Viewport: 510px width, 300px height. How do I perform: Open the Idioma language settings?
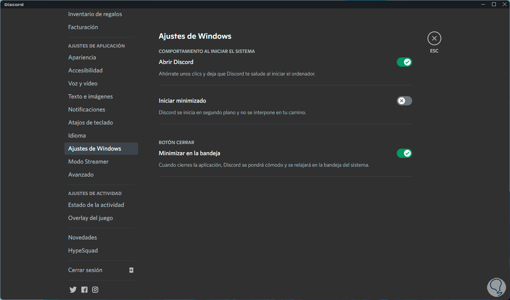(77, 136)
